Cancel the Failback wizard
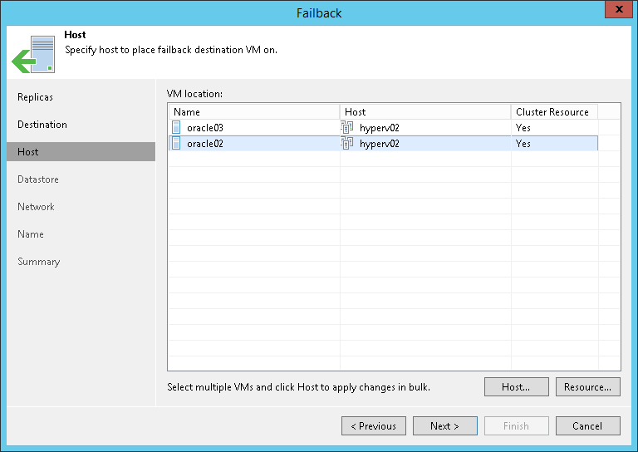Screen dimensions: 638x452 [x=587, y=426]
